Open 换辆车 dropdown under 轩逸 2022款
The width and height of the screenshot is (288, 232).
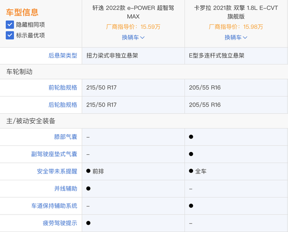133,37
